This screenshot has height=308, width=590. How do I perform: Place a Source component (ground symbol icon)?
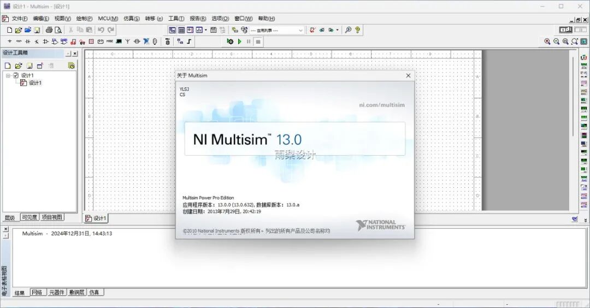(10, 42)
